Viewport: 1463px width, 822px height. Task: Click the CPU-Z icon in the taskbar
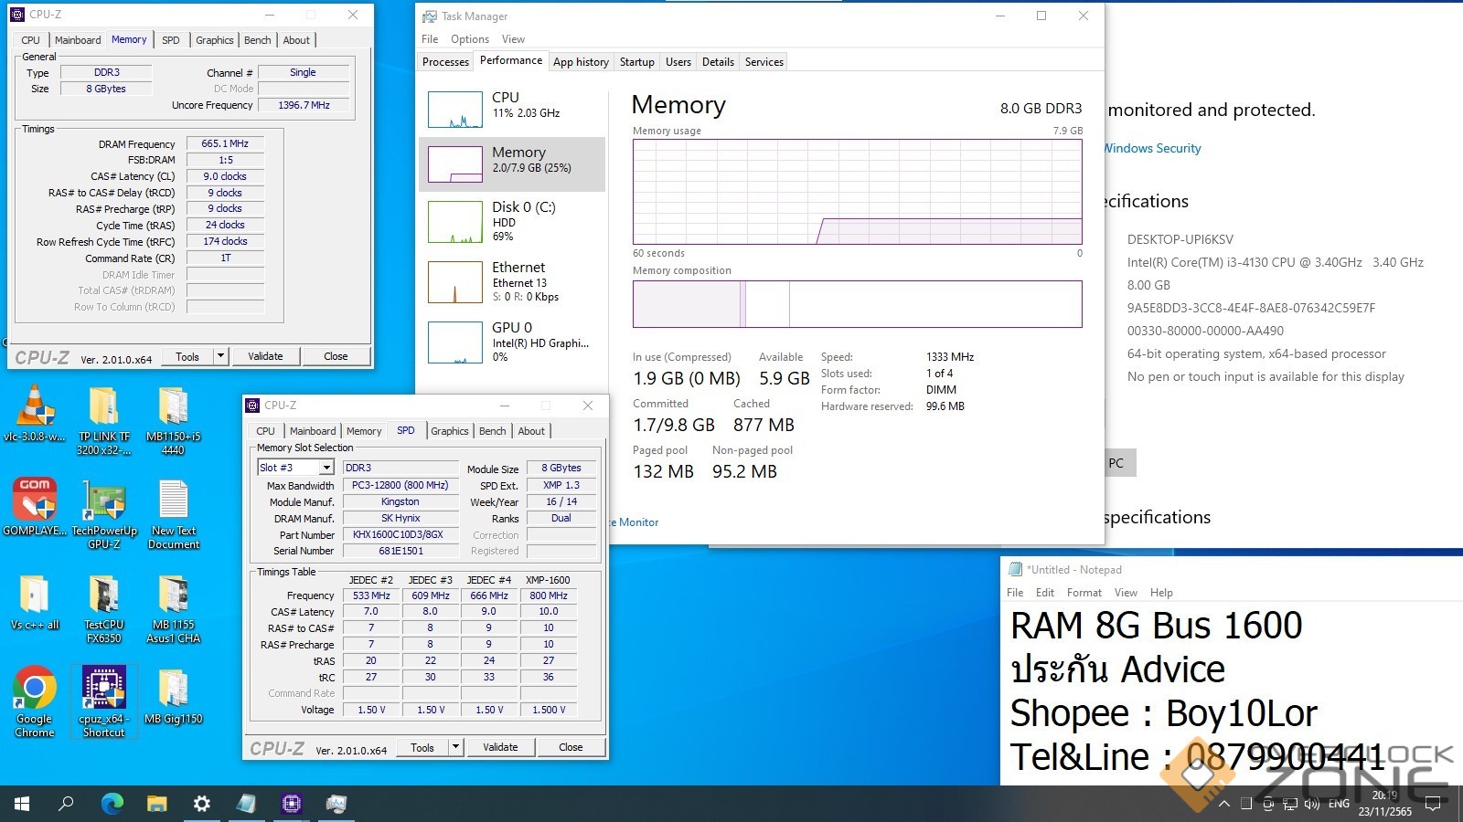(292, 804)
